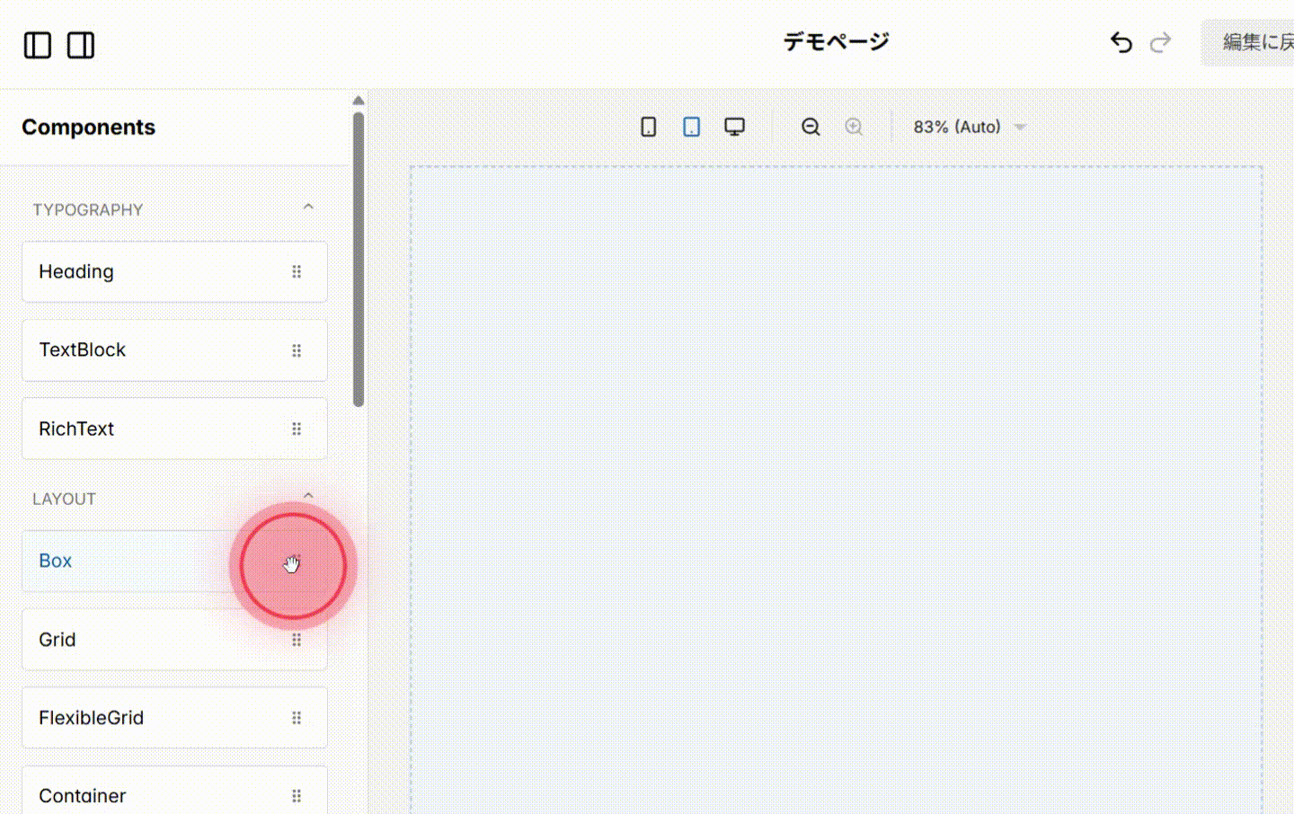
Task: Select the mobile device preview icon
Action: point(648,127)
